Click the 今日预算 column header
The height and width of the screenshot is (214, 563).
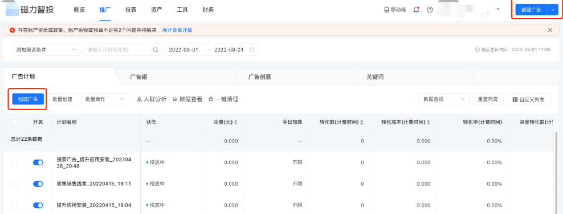(x=292, y=123)
